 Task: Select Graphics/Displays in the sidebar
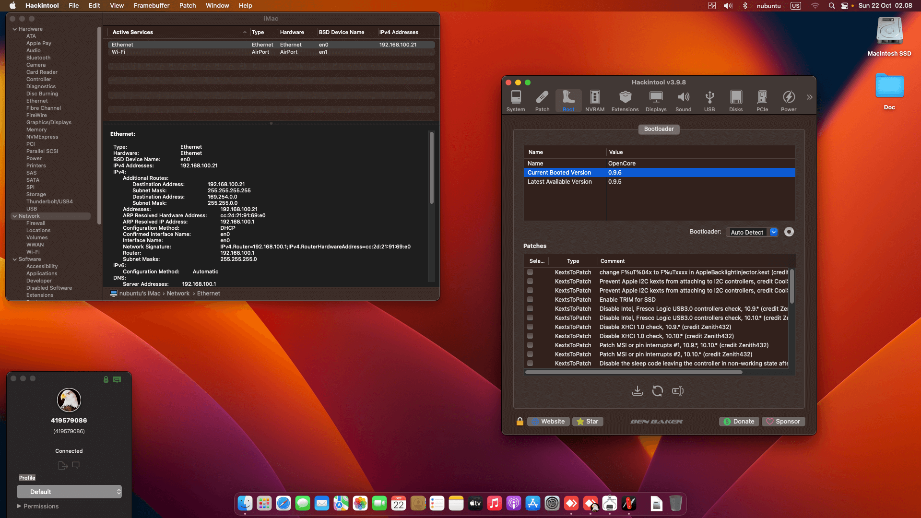click(49, 122)
